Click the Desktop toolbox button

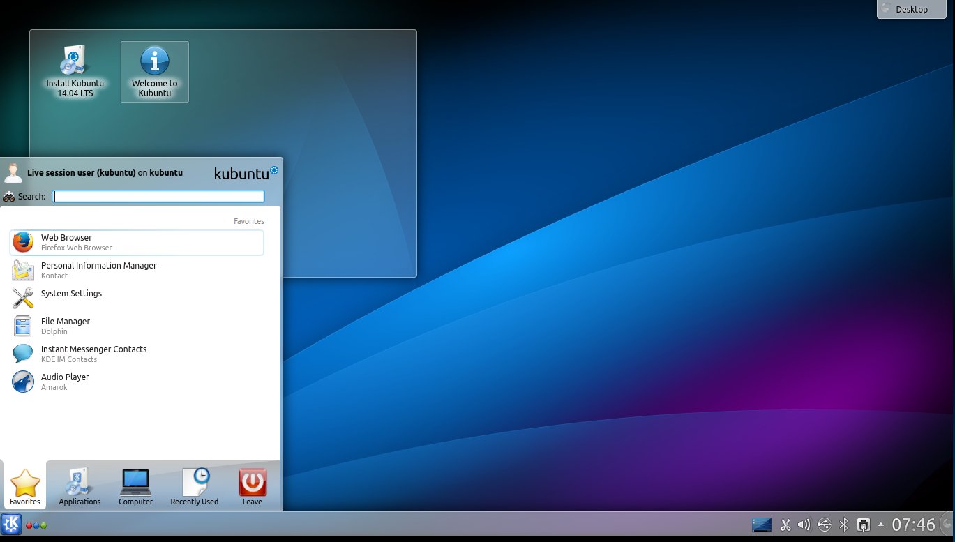(914, 9)
